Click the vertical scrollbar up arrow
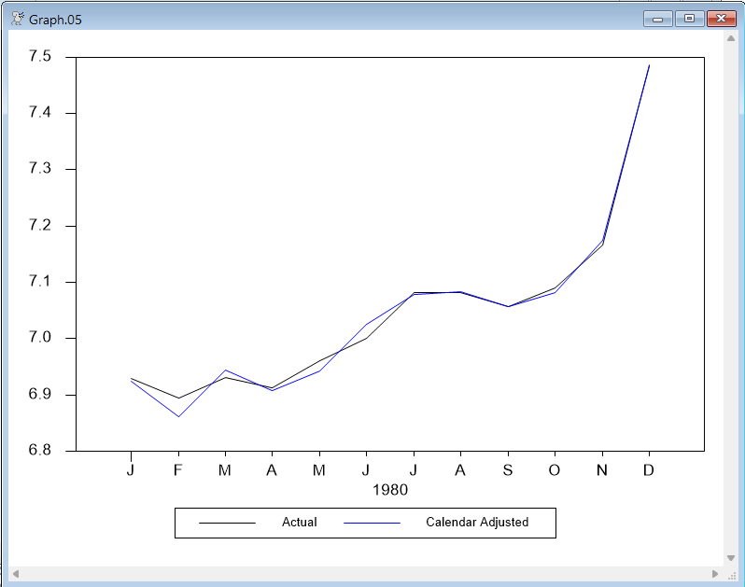 coord(730,38)
